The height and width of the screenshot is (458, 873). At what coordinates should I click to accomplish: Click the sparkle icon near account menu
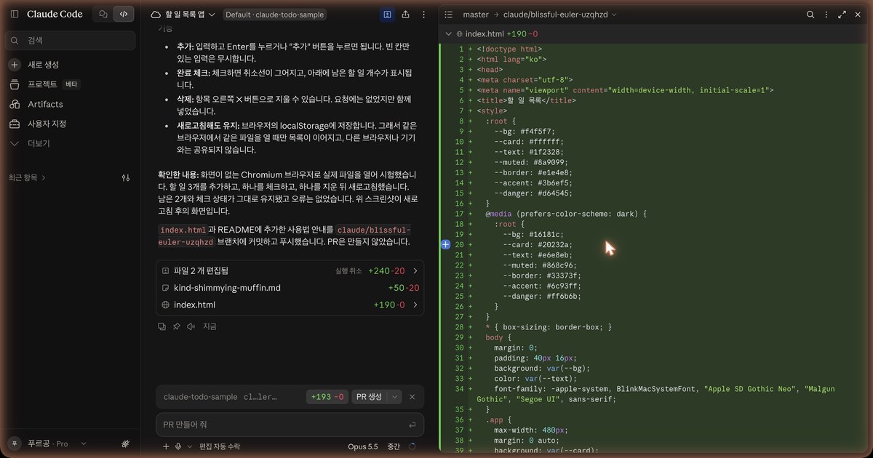pyautogui.click(x=125, y=443)
